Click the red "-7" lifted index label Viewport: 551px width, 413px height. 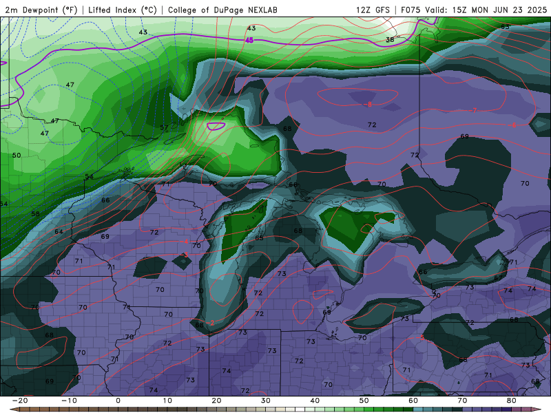click(472, 110)
